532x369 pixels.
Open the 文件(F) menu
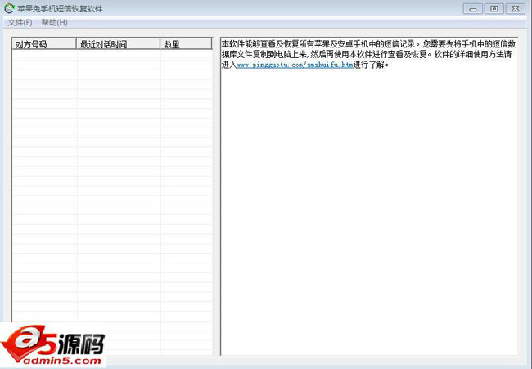[20, 23]
